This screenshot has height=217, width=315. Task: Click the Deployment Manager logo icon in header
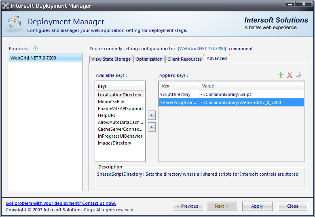point(14,23)
